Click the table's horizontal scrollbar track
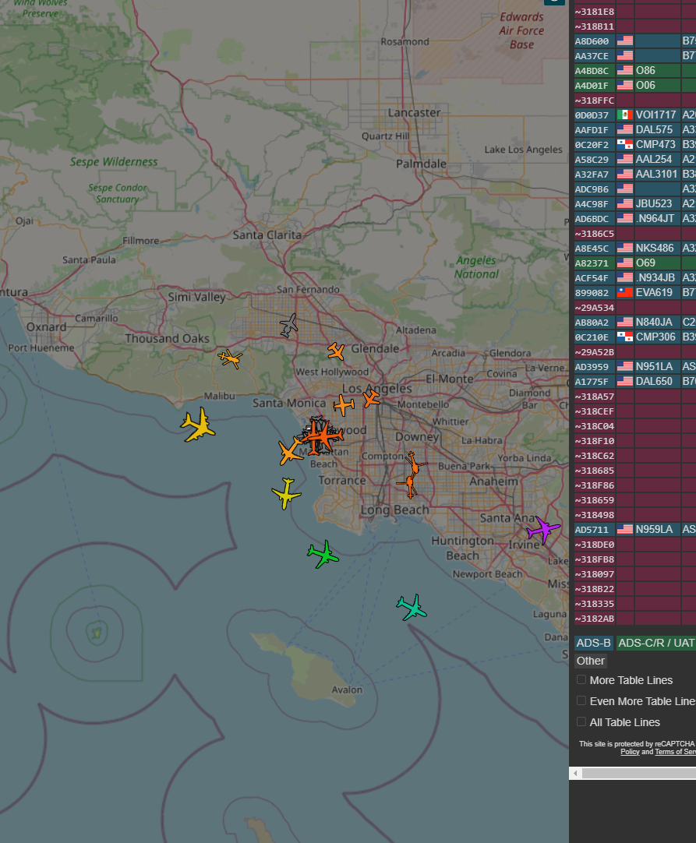 coord(639,773)
